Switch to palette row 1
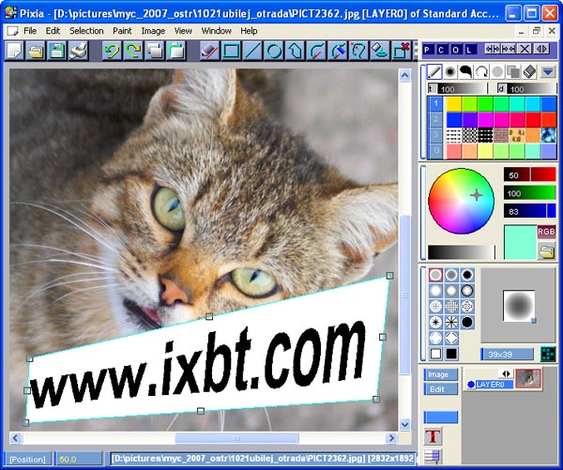563x470 pixels. [x=436, y=103]
